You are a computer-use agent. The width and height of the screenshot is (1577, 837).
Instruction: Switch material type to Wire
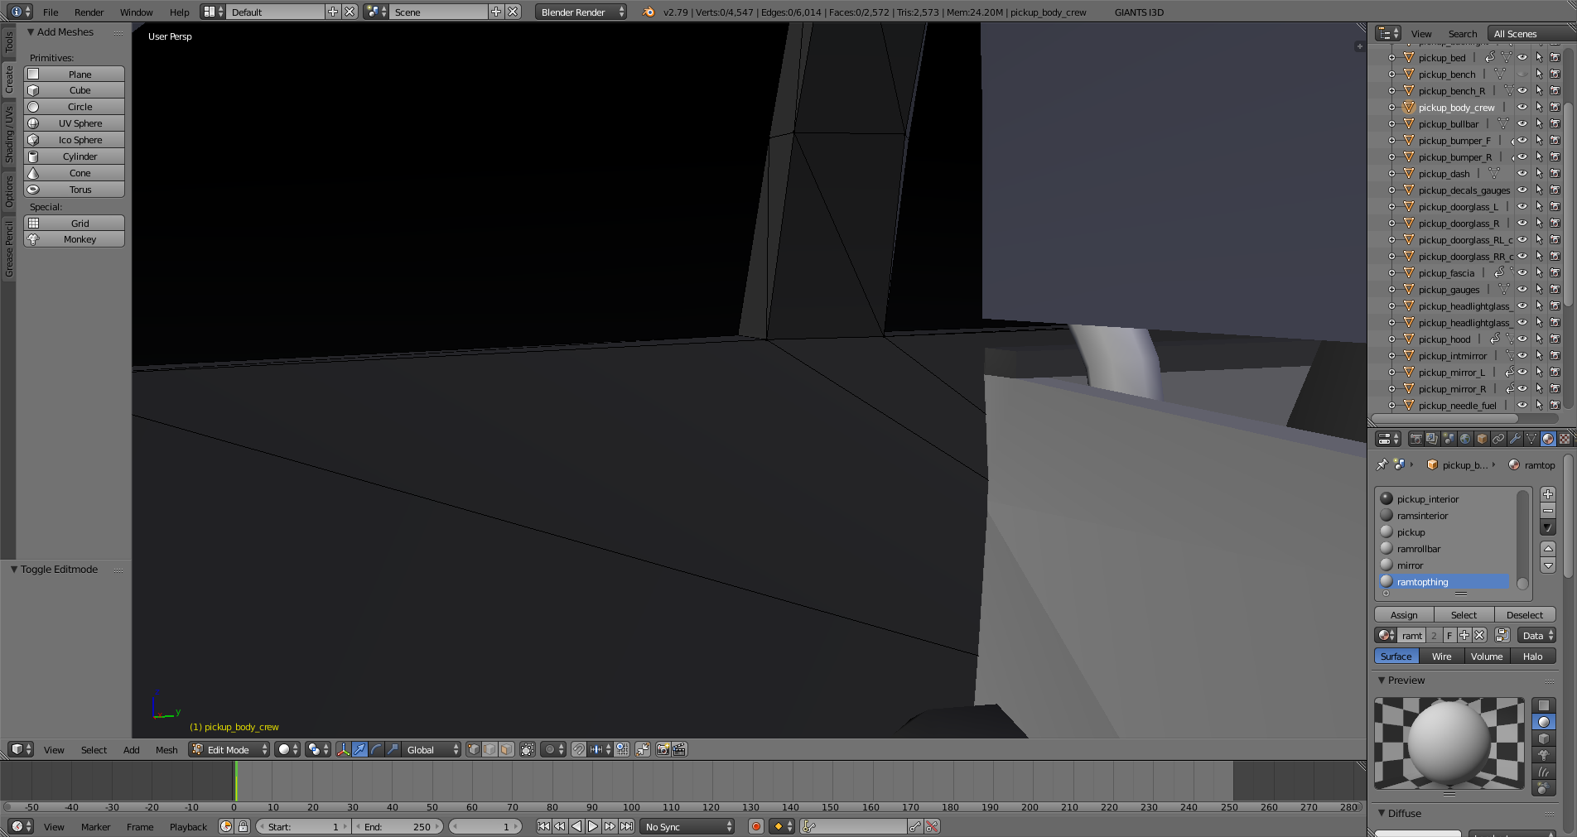pos(1442,656)
